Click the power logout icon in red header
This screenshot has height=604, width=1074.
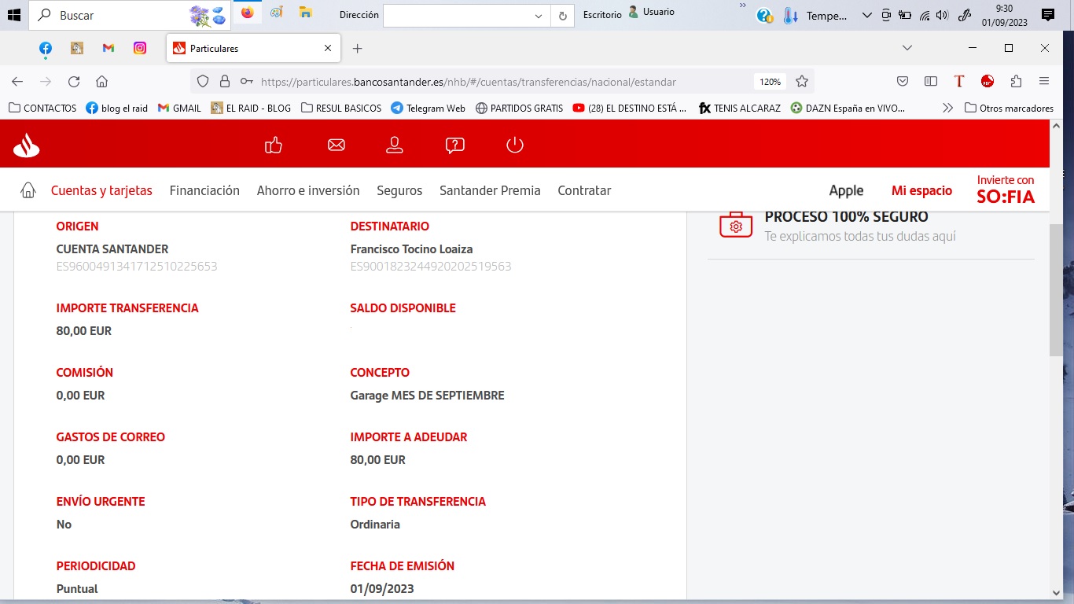515,145
